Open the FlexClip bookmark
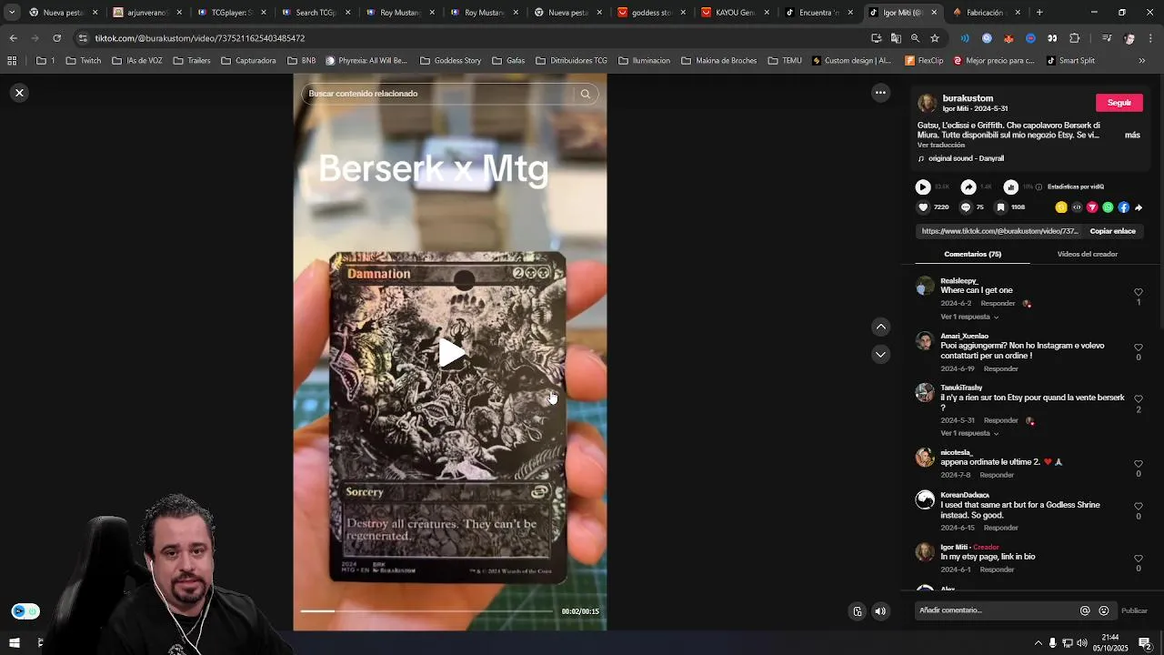The image size is (1164, 655). [924, 61]
